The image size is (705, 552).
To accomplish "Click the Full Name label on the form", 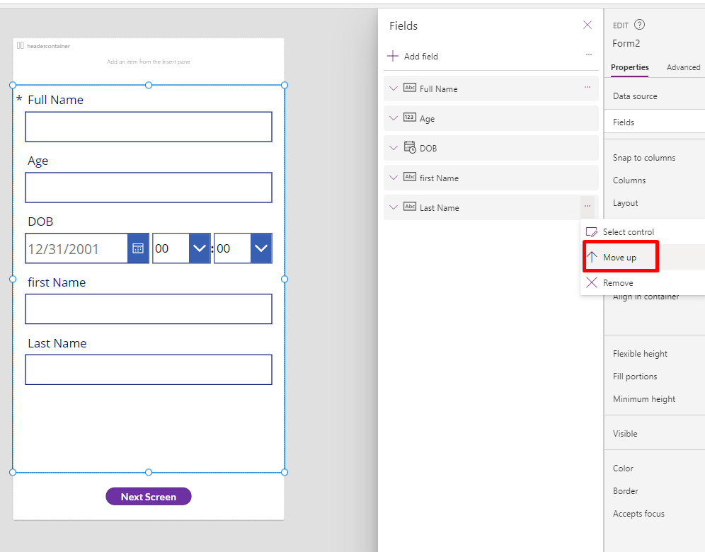I will pos(55,99).
